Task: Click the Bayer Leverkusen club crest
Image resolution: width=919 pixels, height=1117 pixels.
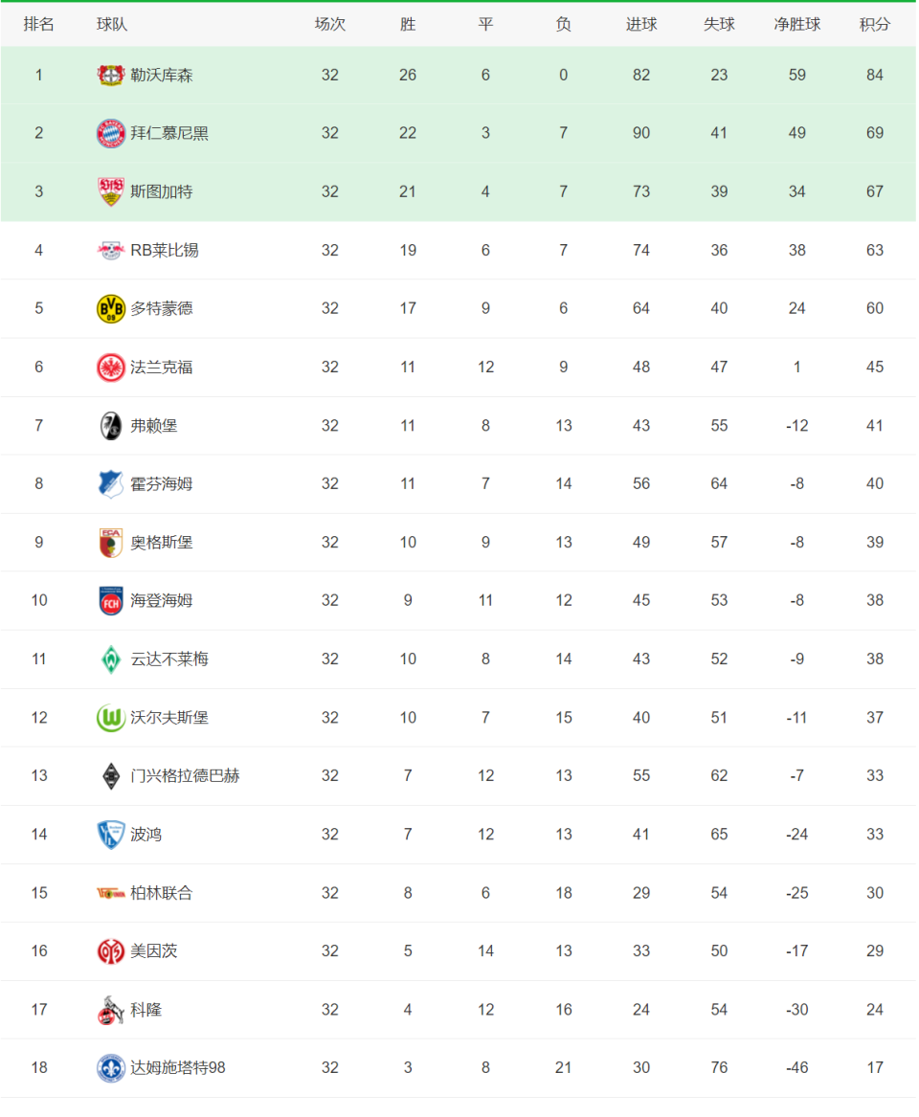Action: tap(111, 75)
